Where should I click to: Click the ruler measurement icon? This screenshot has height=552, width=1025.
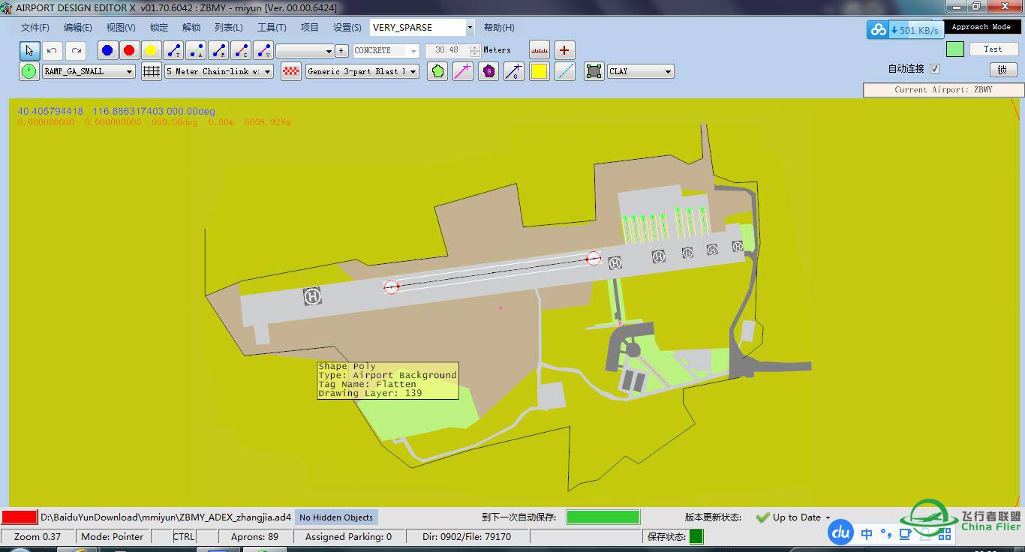click(540, 50)
